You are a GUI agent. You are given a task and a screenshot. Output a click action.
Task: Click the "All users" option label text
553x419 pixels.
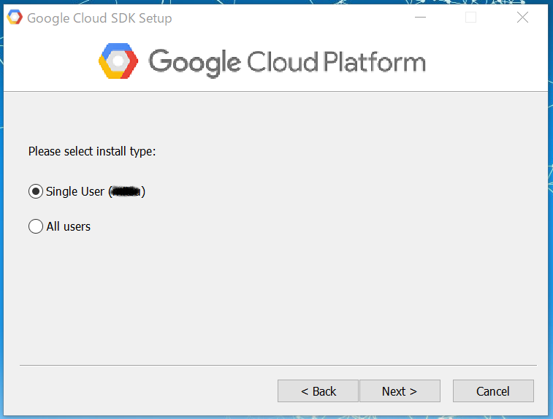click(x=69, y=226)
